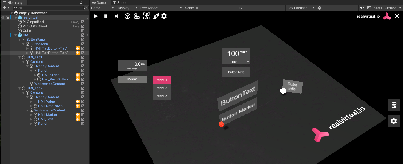Click the 3D cube icon in overlay toolbar
The image size is (403, 164).
coord(127,16)
